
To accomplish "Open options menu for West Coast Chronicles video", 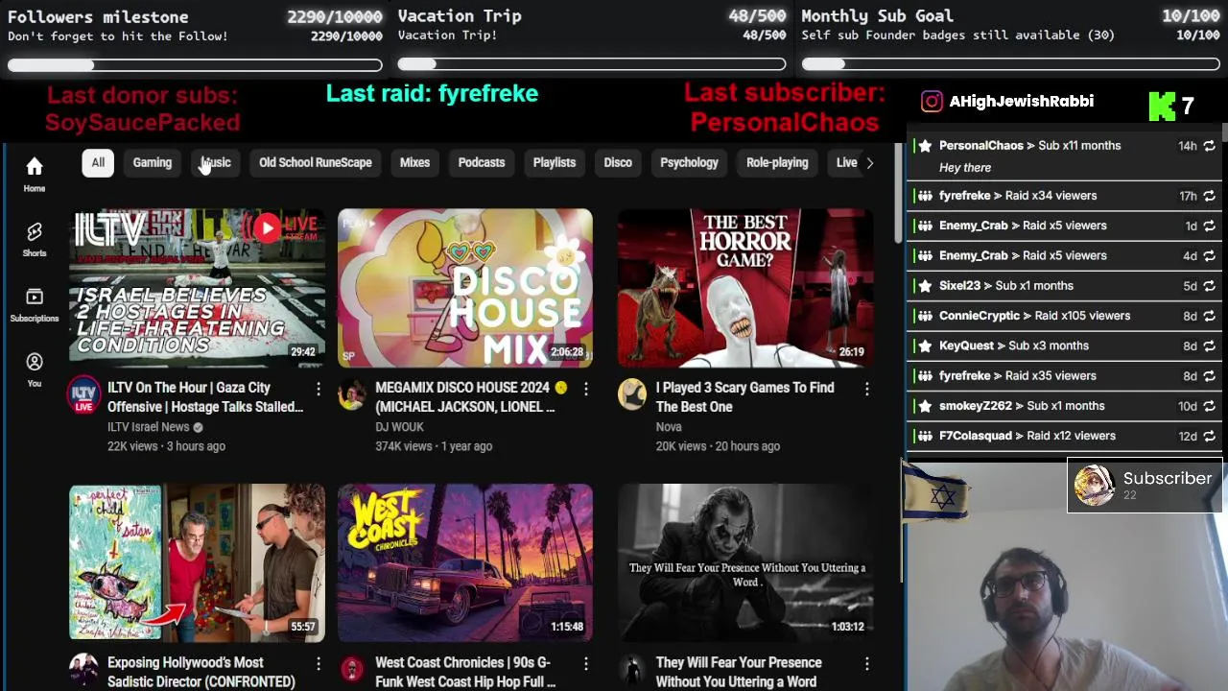I will [586, 664].
